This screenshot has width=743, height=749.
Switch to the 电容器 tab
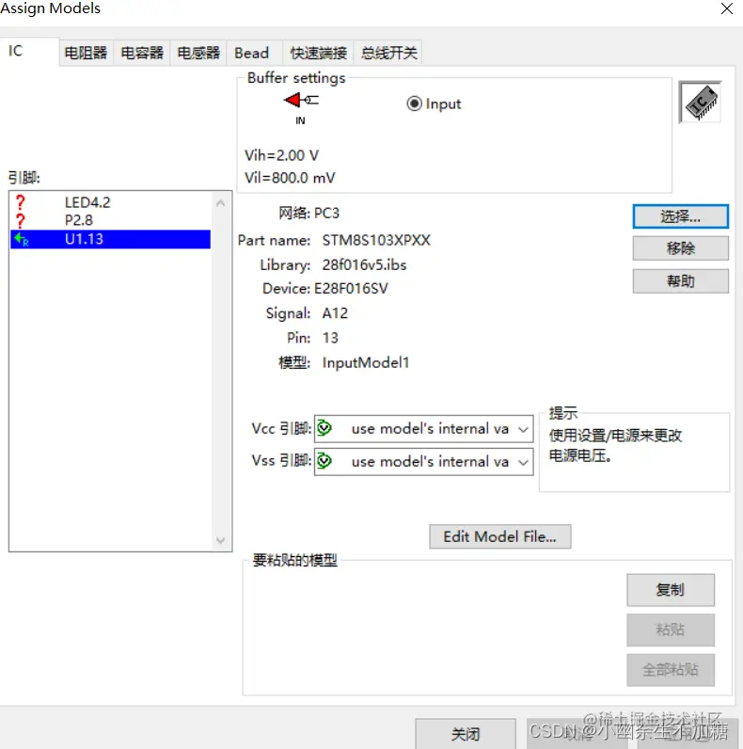pos(142,53)
